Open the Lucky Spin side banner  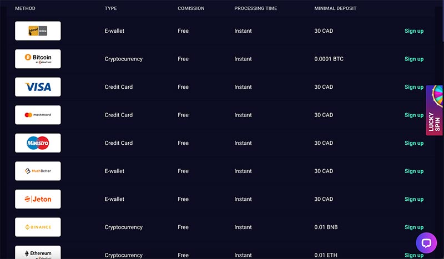pos(435,110)
